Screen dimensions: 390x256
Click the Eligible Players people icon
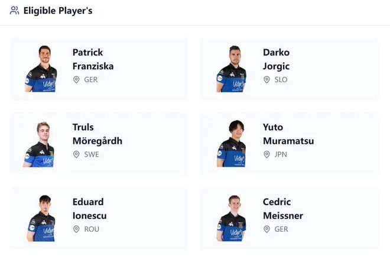click(14, 11)
